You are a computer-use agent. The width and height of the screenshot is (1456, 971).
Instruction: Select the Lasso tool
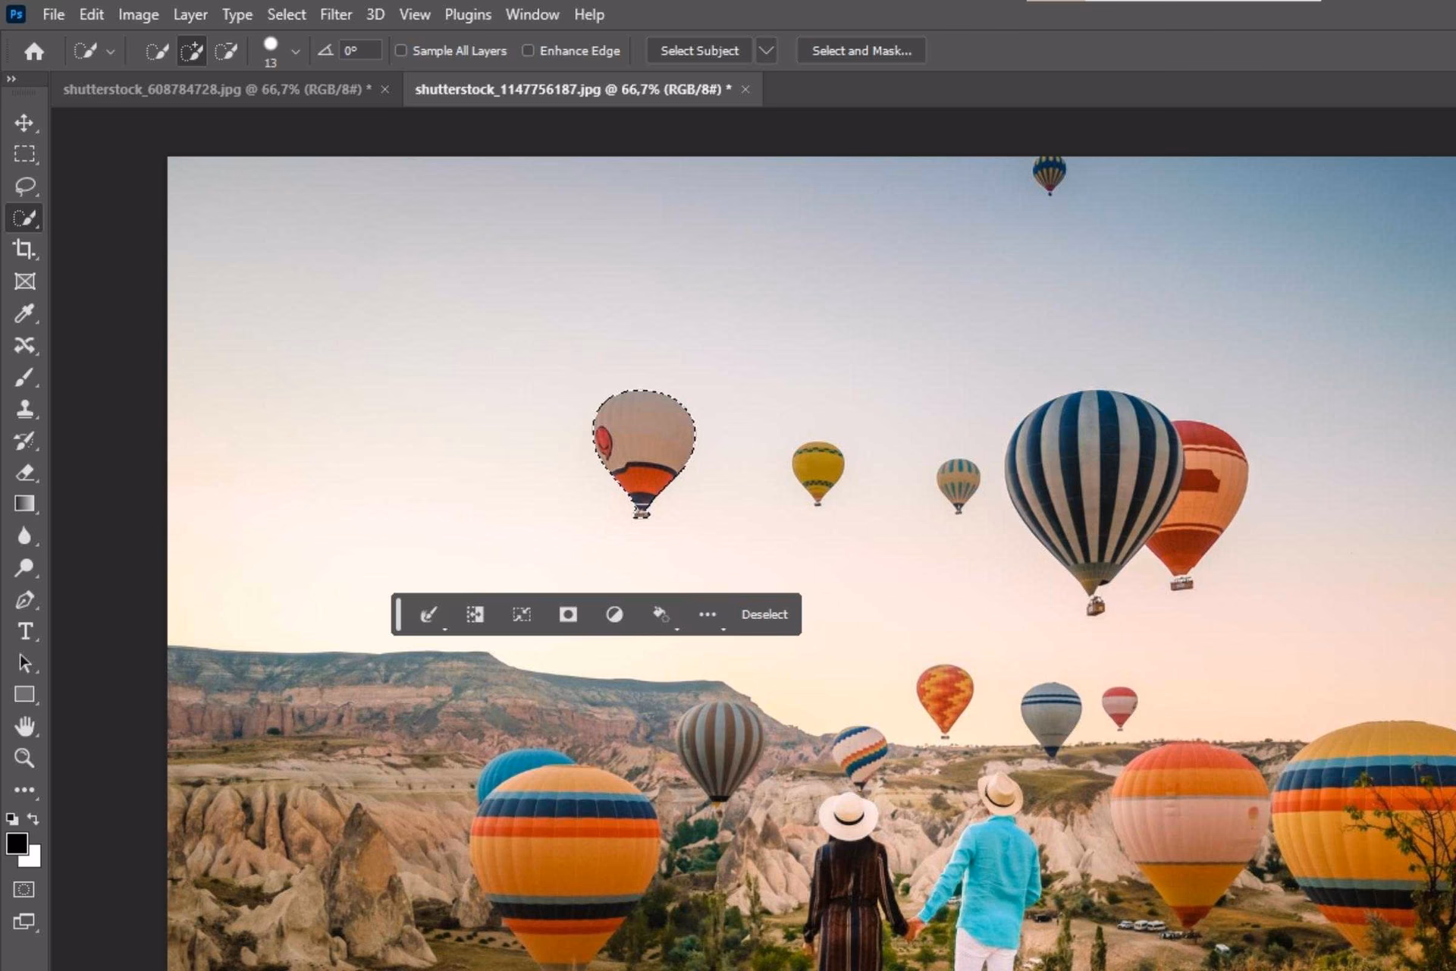click(25, 186)
